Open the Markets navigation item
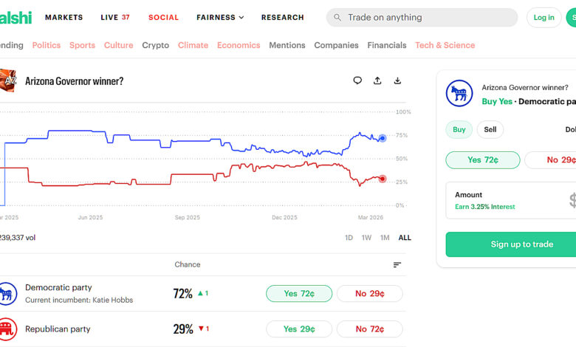The image size is (576, 347). [64, 17]
